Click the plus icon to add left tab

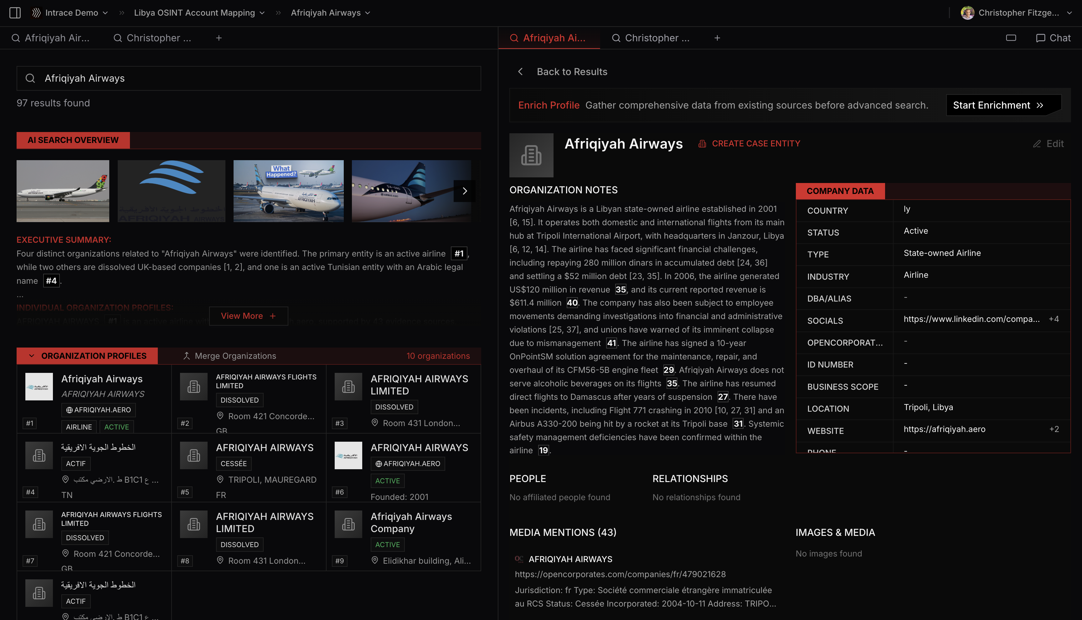tap(219, 38)
